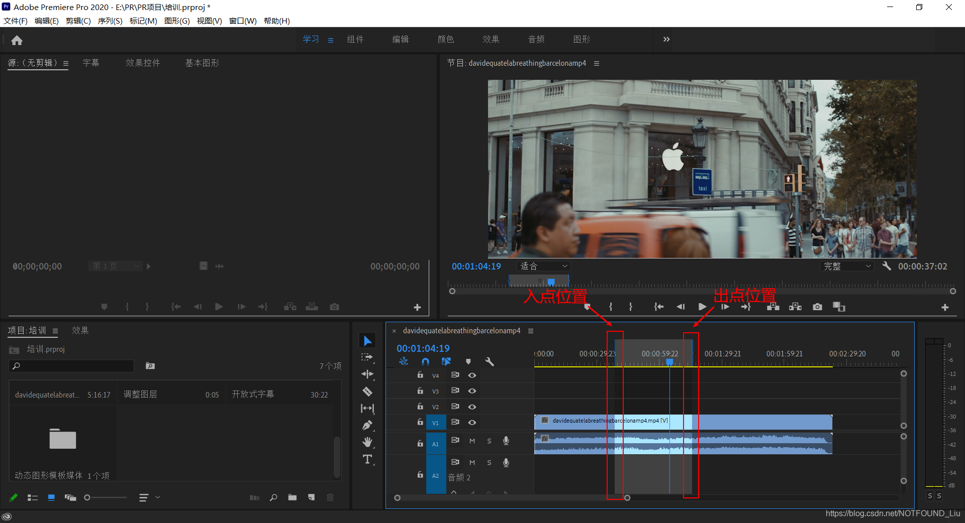This screenshot has width=965, height=523.
Task: Go to Out point in Program monitor
Action: click(x=746, y=307)
